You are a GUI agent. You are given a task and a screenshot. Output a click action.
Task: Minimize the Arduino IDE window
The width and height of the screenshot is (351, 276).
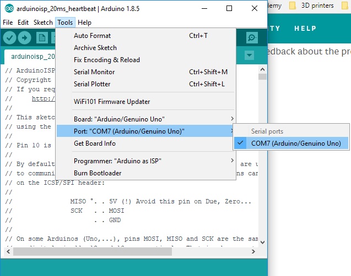coord(204,8)
